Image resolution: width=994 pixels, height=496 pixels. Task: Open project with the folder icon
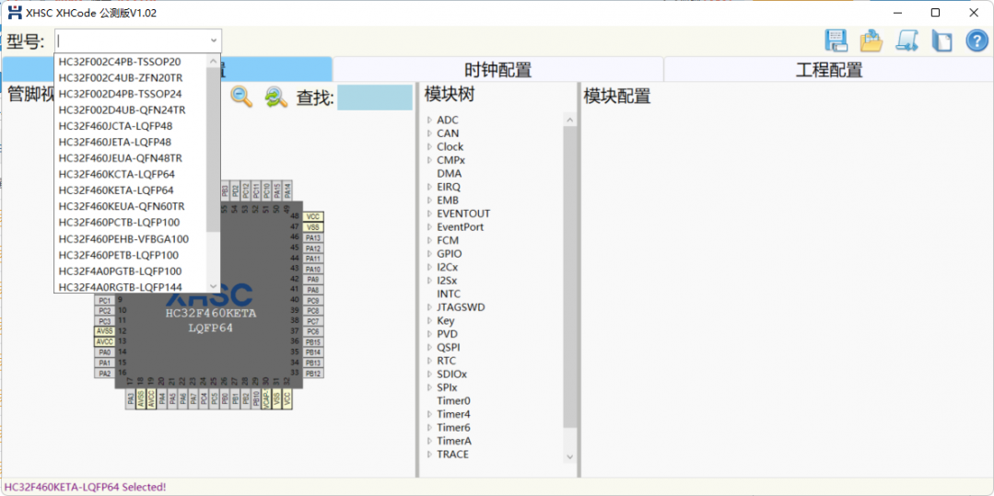(x=871, y=40)
